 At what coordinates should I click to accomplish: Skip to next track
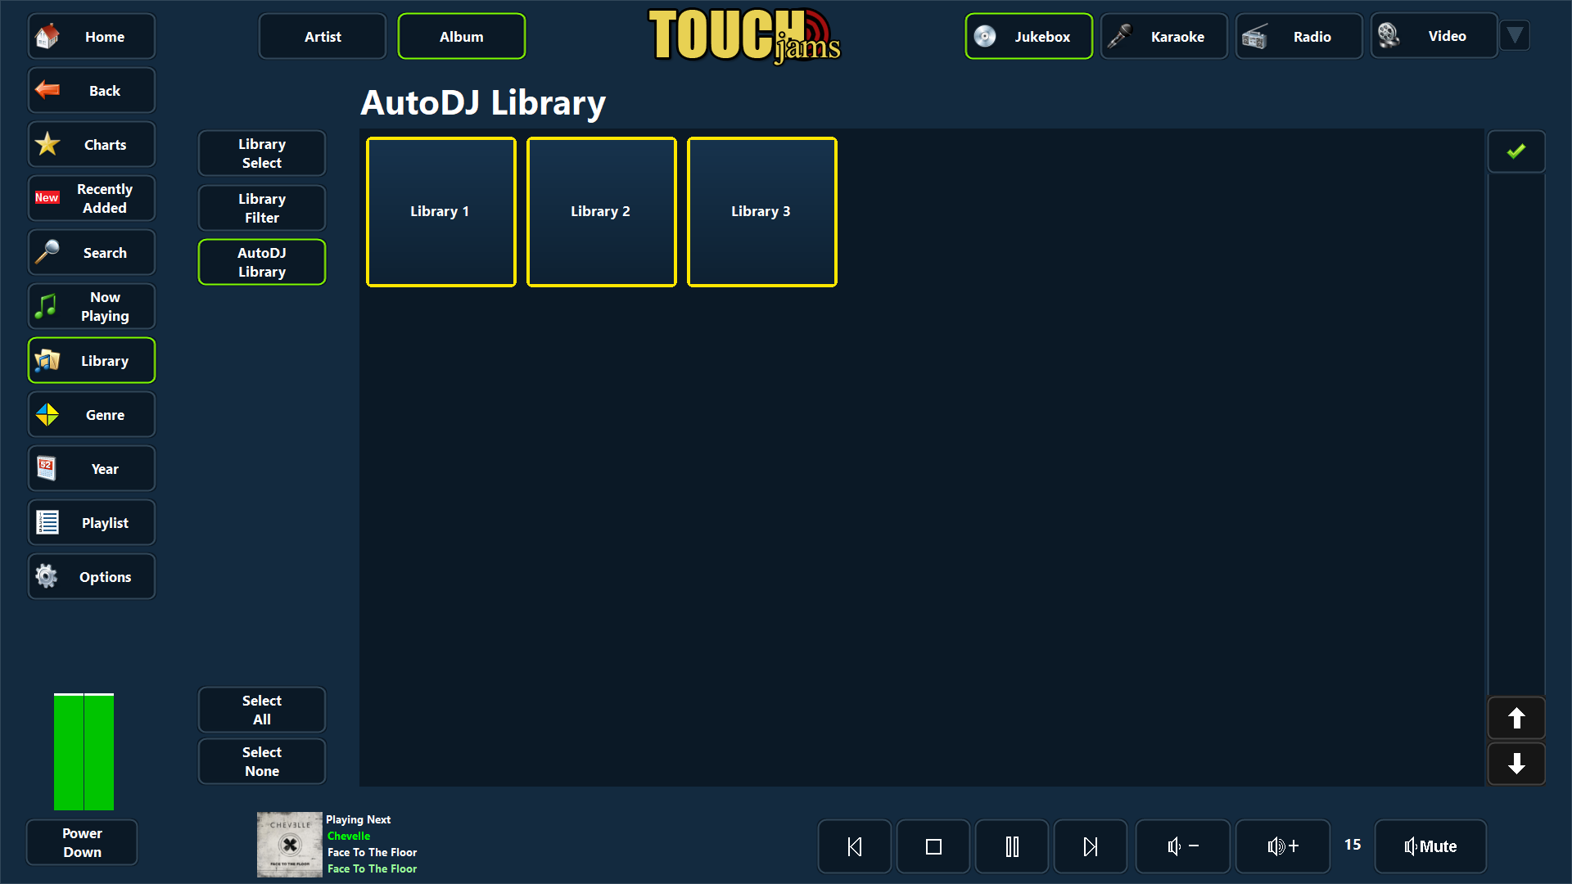[x=1090, y=846]
